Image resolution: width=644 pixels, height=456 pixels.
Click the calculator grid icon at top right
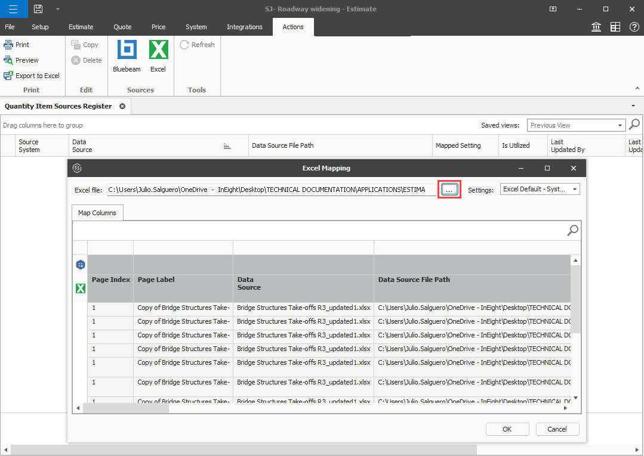point(615,27)
